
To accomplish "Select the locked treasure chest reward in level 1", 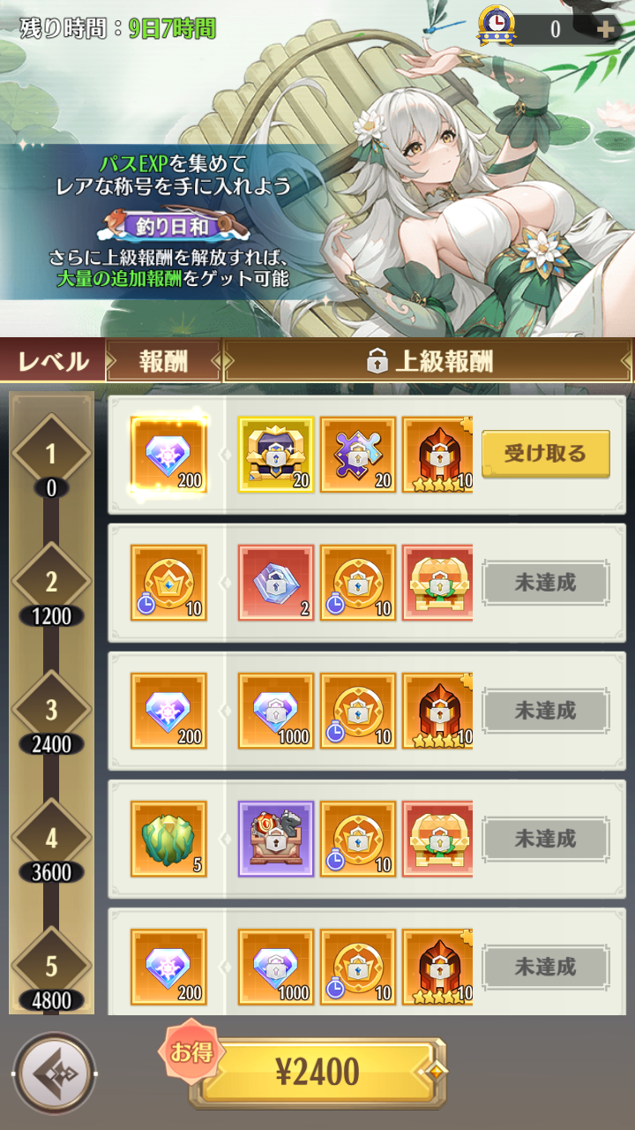I will pyautogui.click(x=276, y=455).
